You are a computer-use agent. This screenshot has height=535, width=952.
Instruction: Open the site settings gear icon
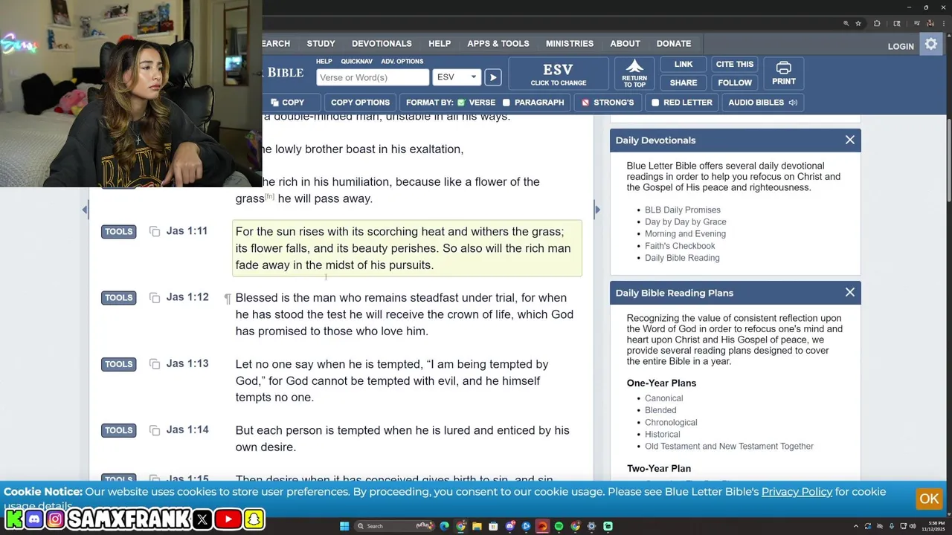point(931,45)
